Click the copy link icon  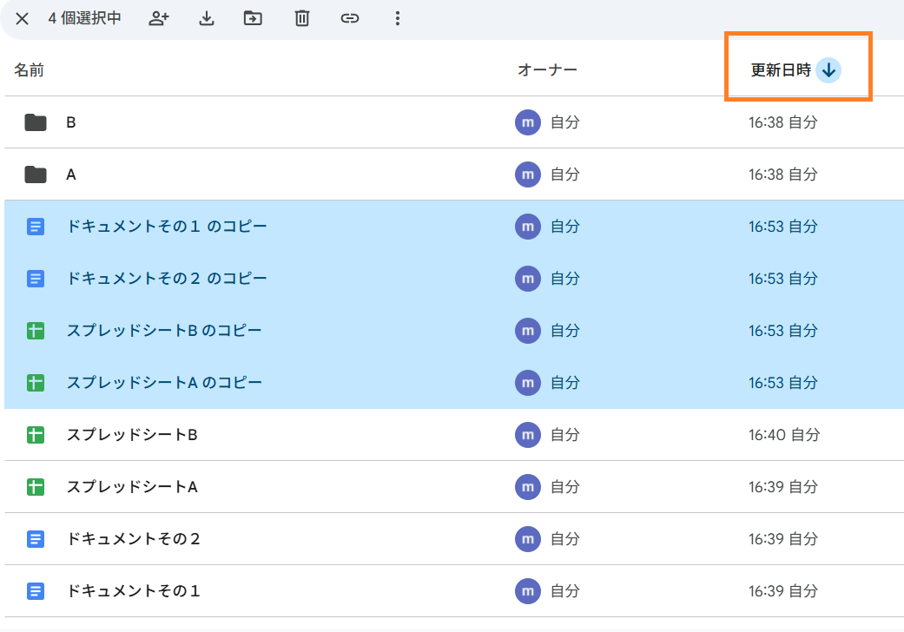(x=349, y=18)
